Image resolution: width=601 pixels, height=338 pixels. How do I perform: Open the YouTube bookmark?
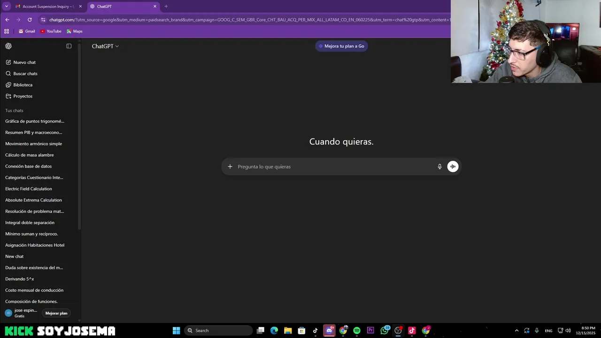click(51, 31)
